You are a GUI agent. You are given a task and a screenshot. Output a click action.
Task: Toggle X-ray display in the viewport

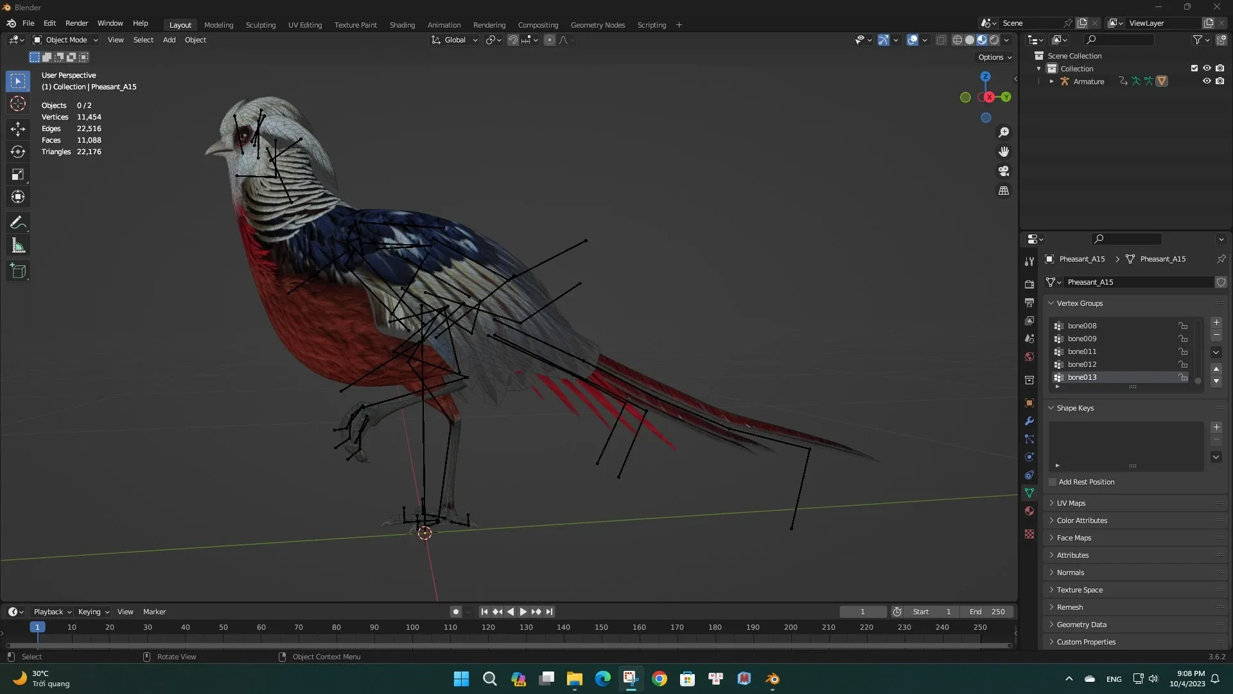(941, 40)
